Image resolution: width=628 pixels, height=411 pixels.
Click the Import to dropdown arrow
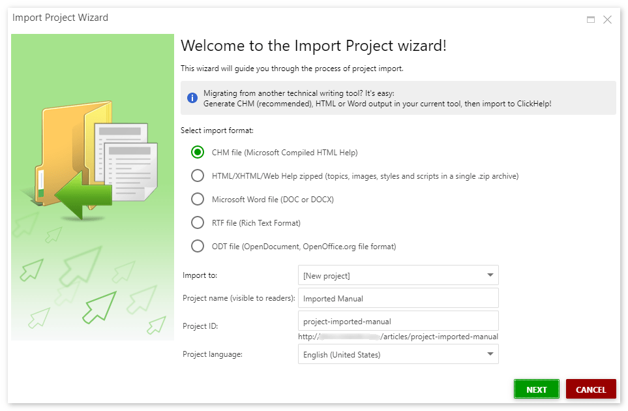[x=489, y=275]
